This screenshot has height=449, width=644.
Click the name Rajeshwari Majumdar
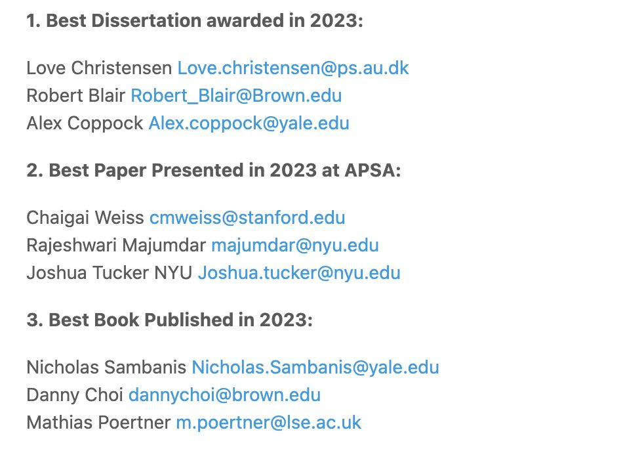[x=116, y=246]
